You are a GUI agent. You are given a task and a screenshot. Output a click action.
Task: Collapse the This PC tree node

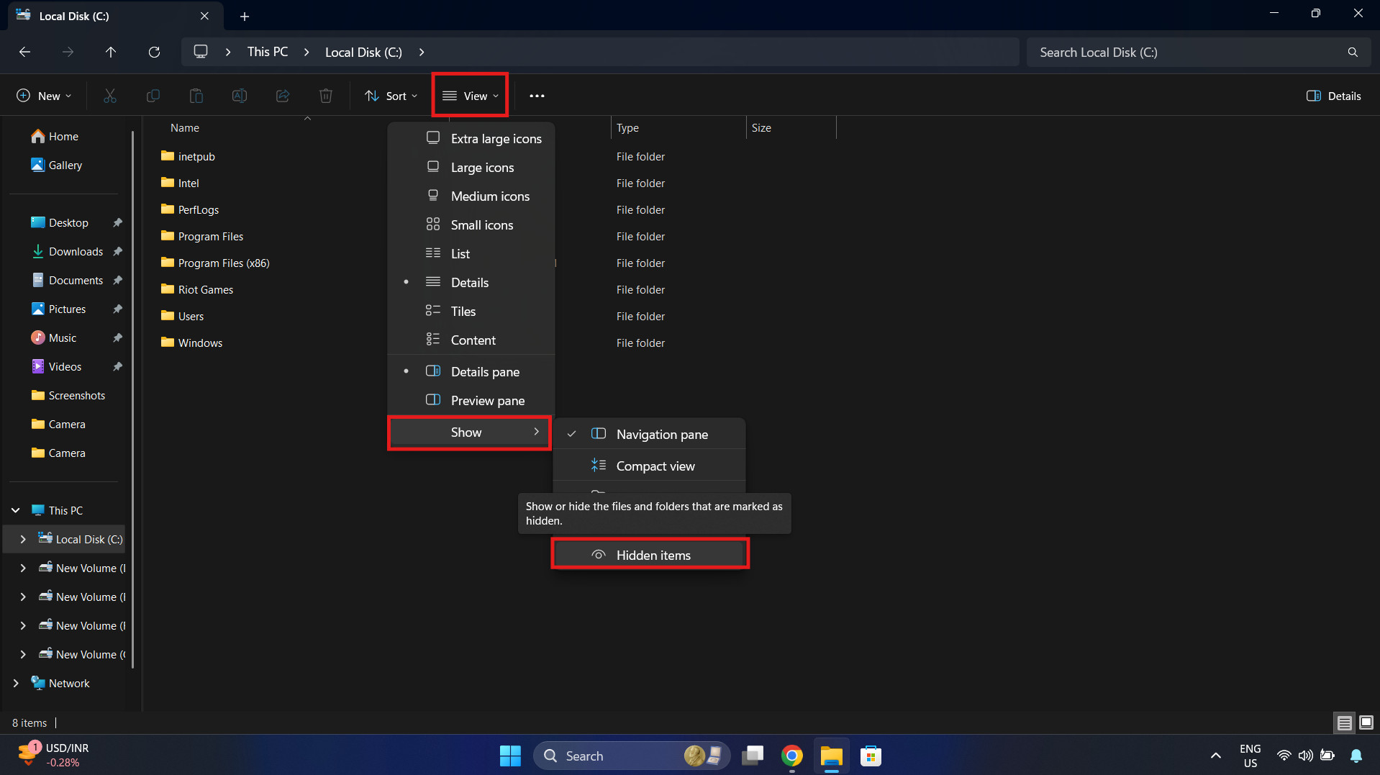[x=14, y=509]
